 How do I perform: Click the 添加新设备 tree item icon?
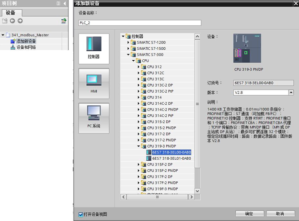[x=13, y=41]
